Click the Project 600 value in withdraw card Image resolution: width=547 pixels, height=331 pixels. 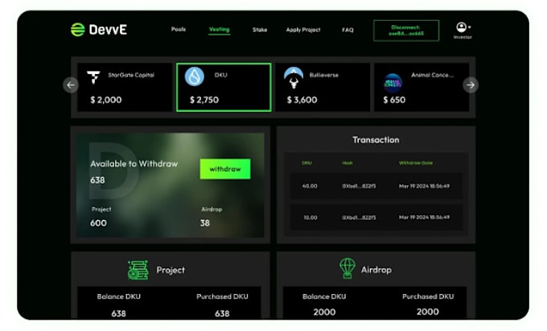98,223
